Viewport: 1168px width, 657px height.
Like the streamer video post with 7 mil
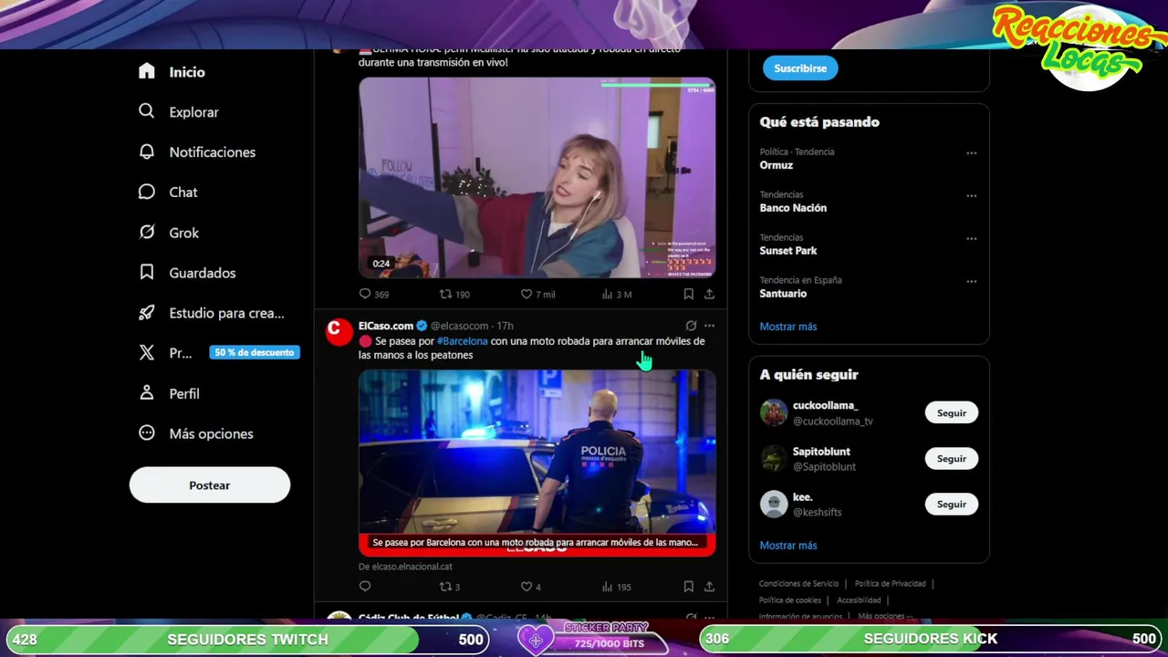[537, 294]
